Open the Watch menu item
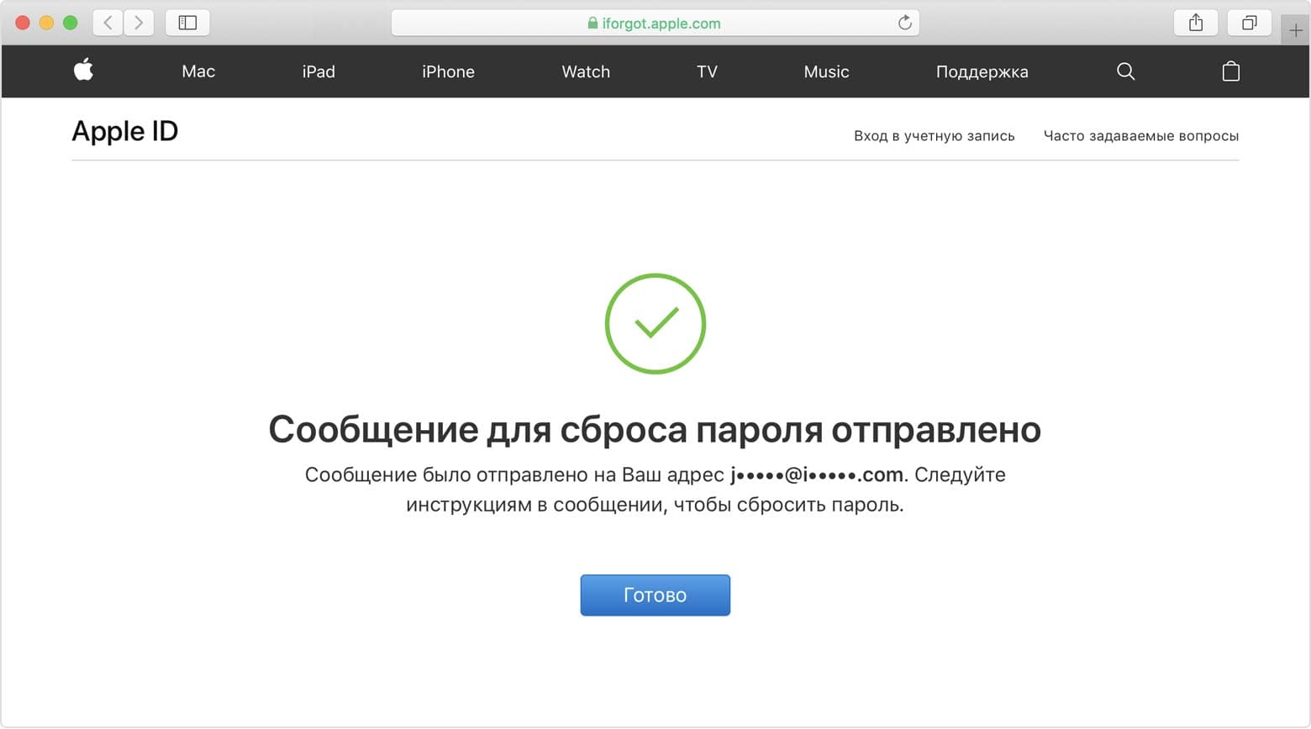This screenshot has height=729, width=1311. [x=586, y=71]
